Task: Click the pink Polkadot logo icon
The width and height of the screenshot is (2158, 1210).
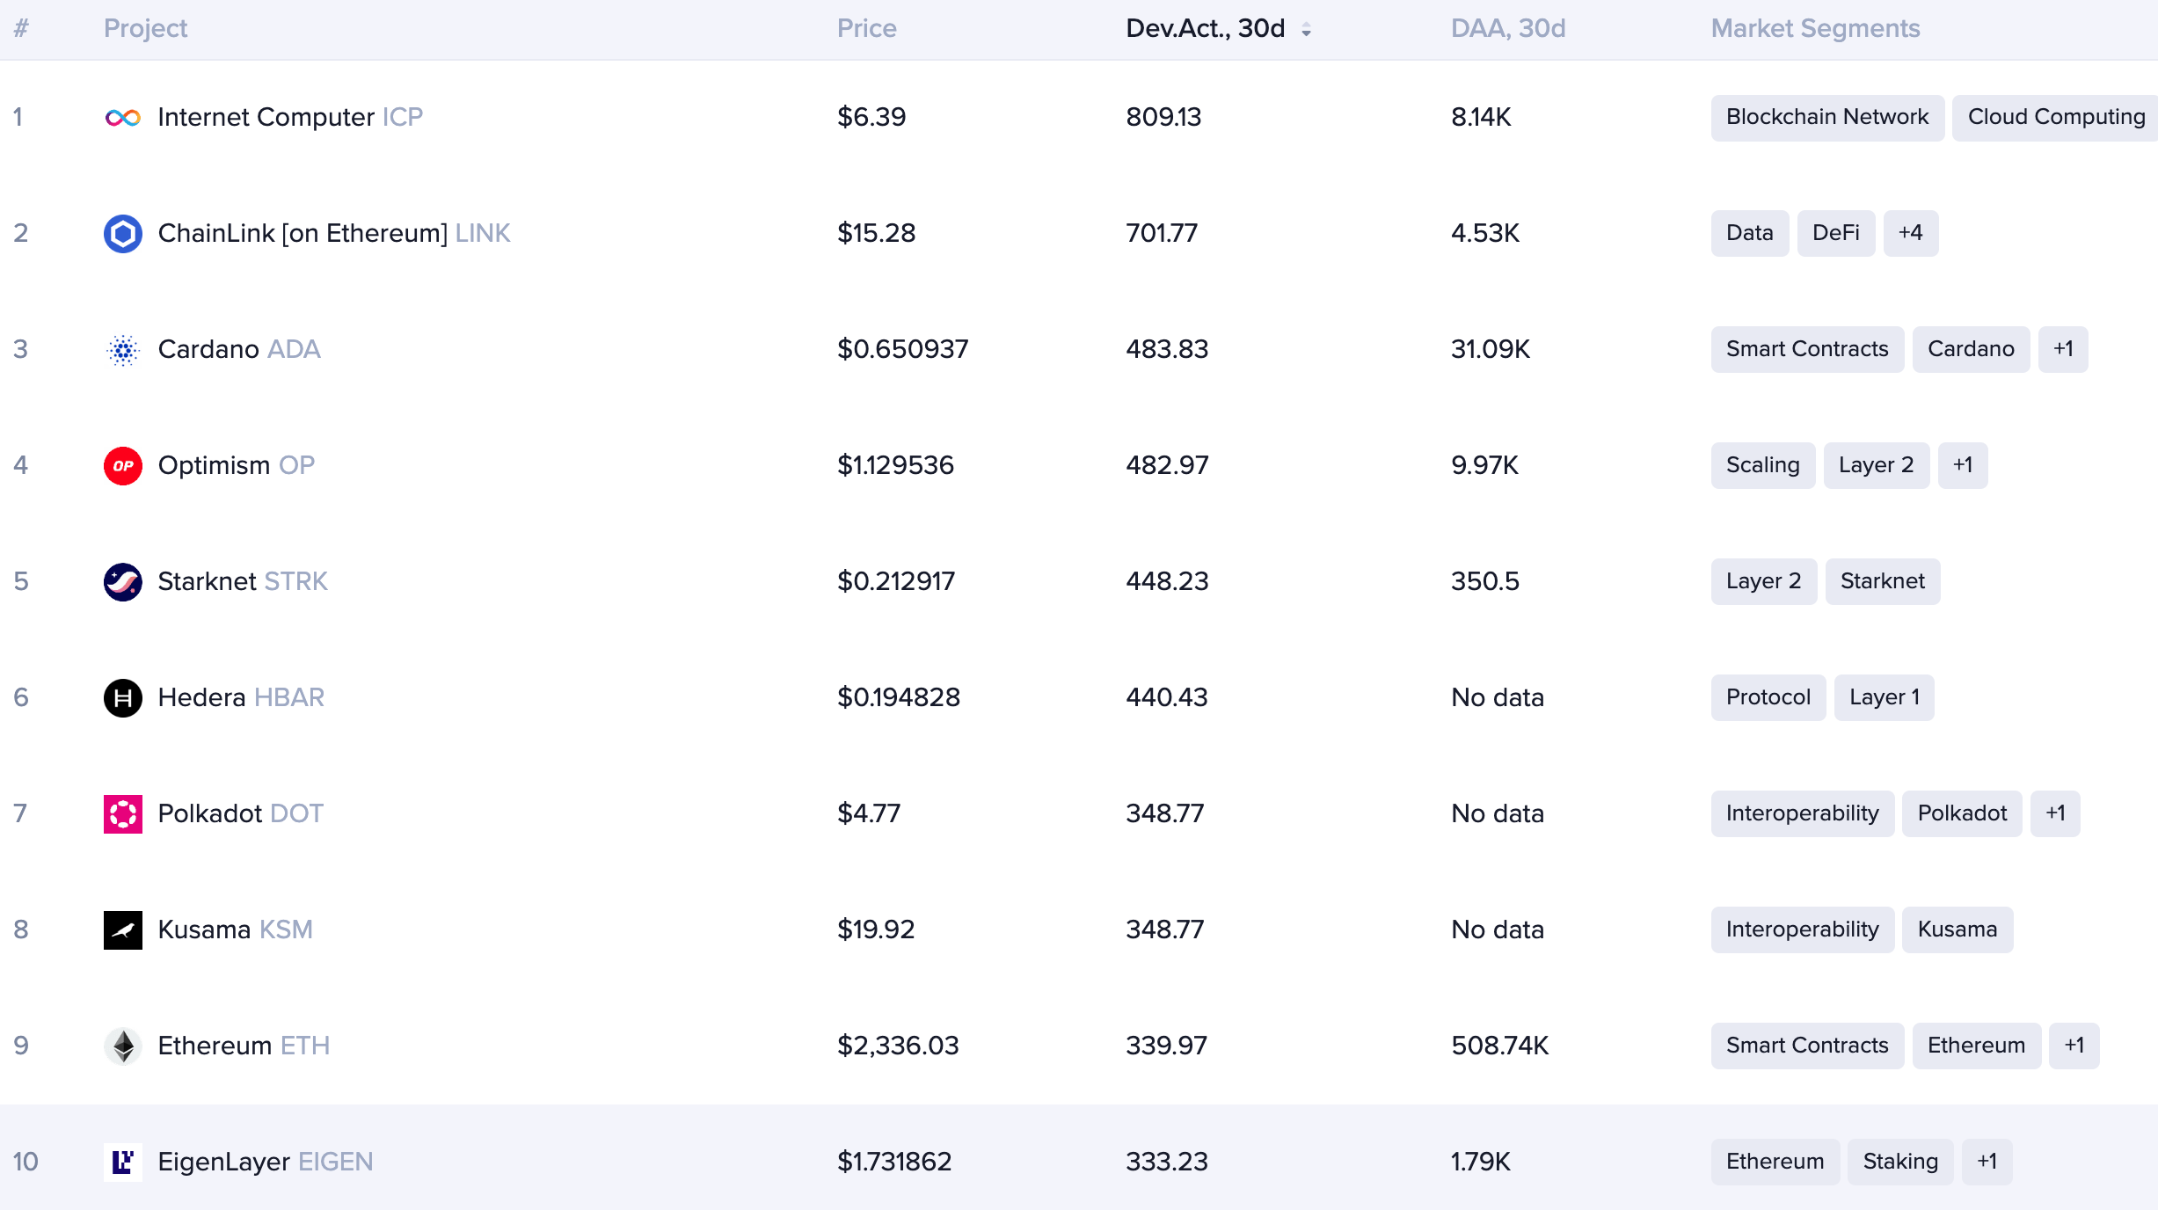Action: pyautogui.click(x=123, y=814)
